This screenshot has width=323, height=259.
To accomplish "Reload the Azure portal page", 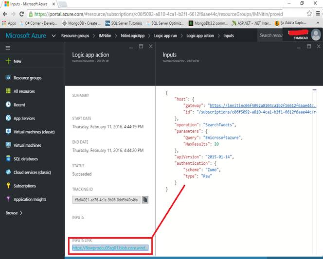I will tap(21, 14).
